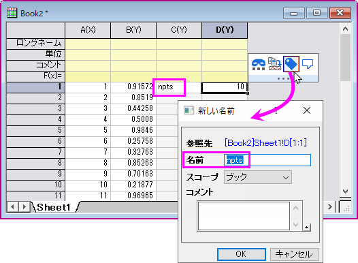Click the horizontal scroll-right arrow
This screenshot has height=263, width=358.
[x=330, y=207]
